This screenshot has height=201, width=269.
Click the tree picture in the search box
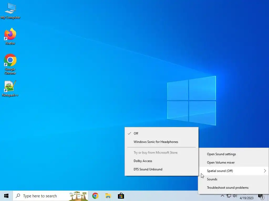pyautogui.click(x=78, y=196)
